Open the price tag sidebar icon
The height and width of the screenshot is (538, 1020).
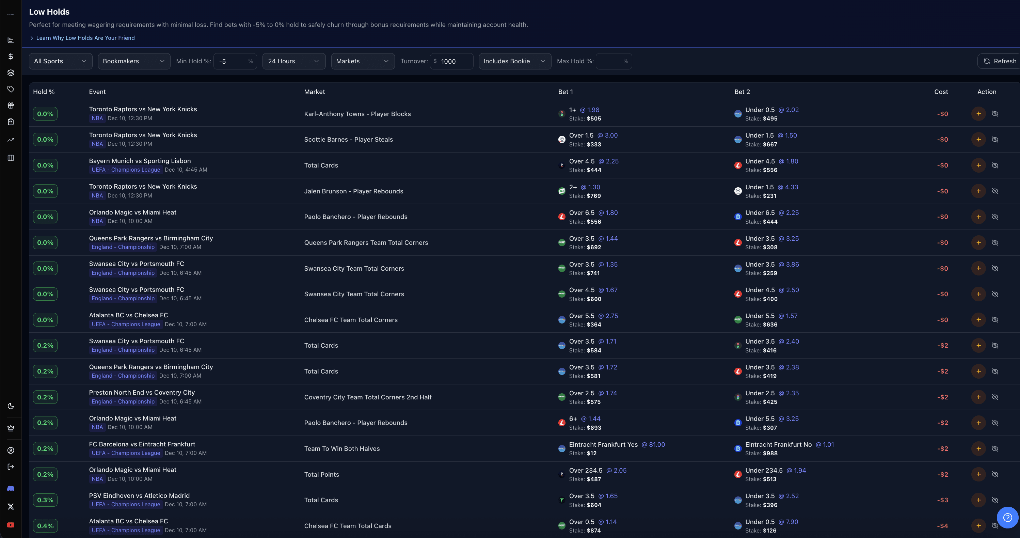click(x=11, y=89)
